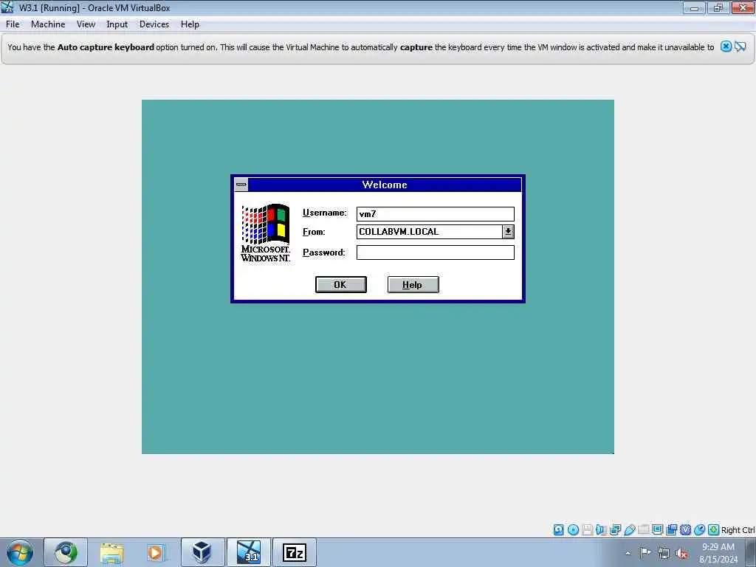Click the Welcome dialog title bar
756x567 pixels.
point(385,185)
